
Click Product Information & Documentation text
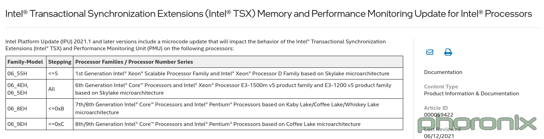tap(471, 94)
